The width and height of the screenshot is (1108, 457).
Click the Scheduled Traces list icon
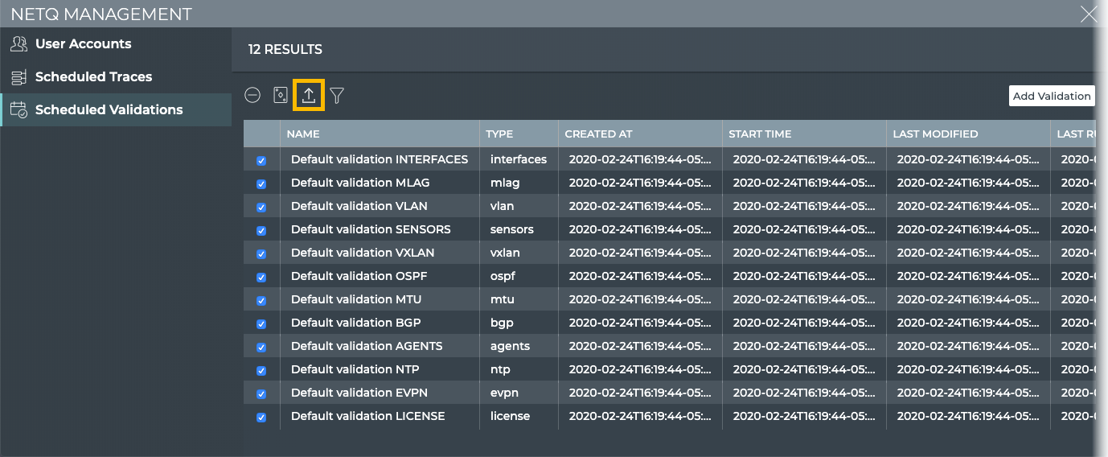[18, 77]
